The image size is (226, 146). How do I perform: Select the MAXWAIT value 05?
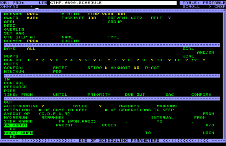(x=136, y=68)
